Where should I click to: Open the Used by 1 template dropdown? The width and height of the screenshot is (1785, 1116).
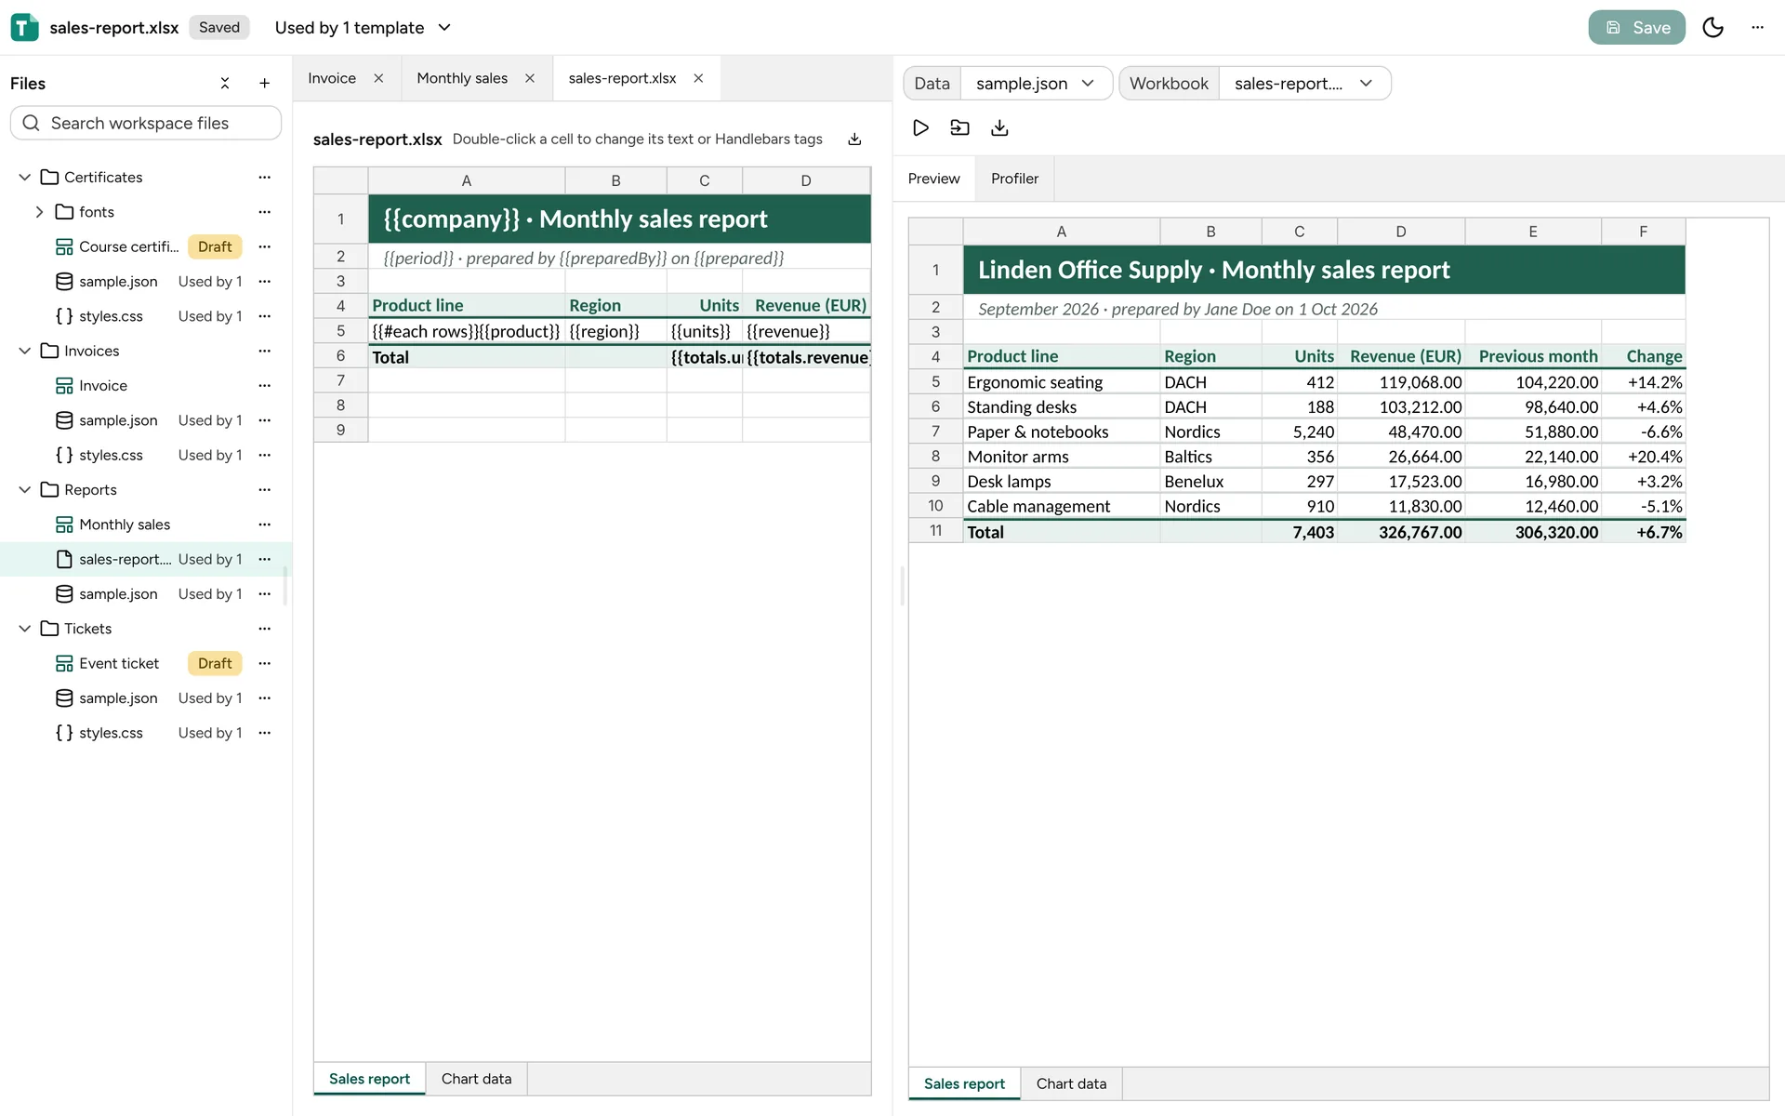pyautogui.click(x=363, y=28)
